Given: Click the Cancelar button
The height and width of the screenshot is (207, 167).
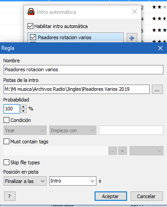Looking at the screenshot, I should click(147, 196).
